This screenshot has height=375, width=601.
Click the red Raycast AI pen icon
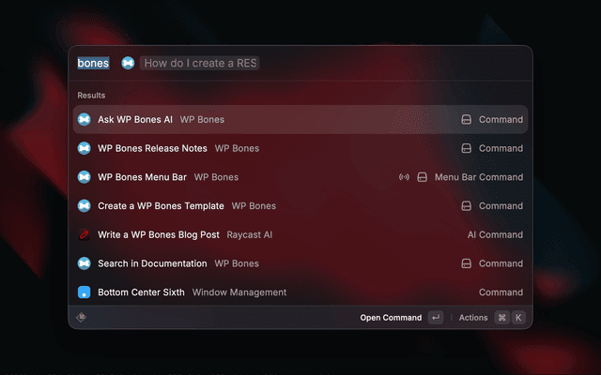click(x=84, y=234)
